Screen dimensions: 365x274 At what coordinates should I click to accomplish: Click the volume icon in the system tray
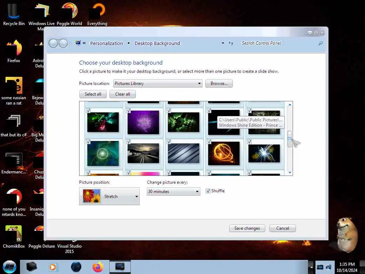[x=329, y=267]
